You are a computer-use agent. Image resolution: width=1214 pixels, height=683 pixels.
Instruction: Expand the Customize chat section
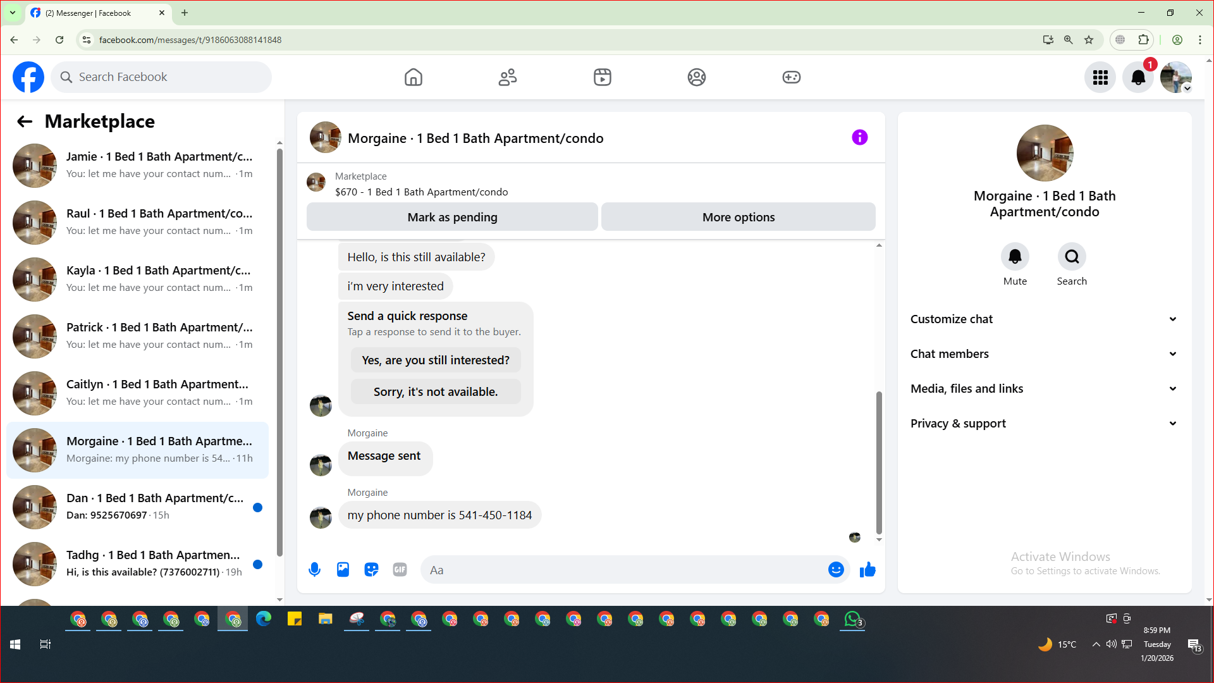pyautogui.click(x=1045, y=319)
